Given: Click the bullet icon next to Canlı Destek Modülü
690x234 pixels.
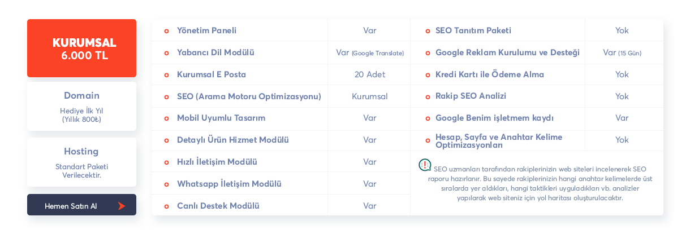Looking at the screenshot, I should [166, 206].
